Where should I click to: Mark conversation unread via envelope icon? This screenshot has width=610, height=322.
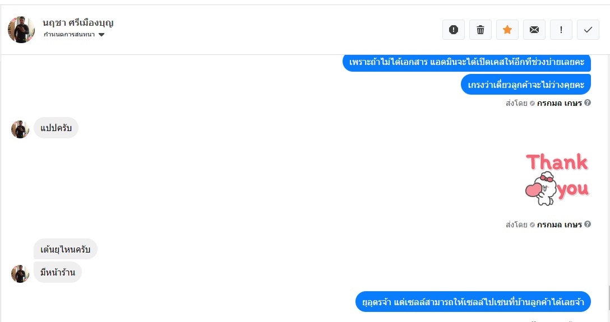coord(534,30)
